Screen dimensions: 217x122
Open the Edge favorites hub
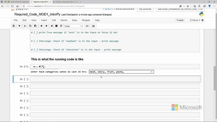coord(195,6)
